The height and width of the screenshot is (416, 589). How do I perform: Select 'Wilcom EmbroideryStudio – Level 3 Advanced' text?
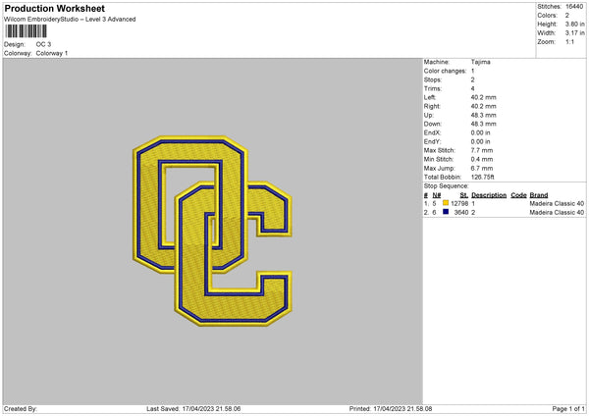pos(70,20)
